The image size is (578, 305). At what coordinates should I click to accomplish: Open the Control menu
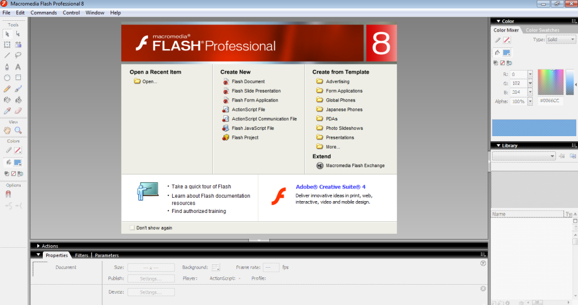[71, 12]
